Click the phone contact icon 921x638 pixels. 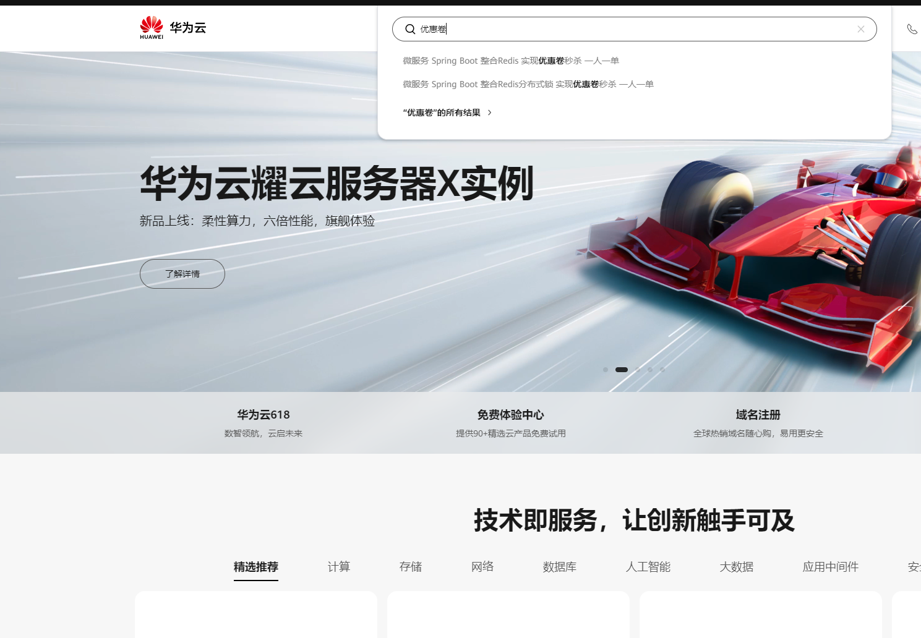pos(912,29)
